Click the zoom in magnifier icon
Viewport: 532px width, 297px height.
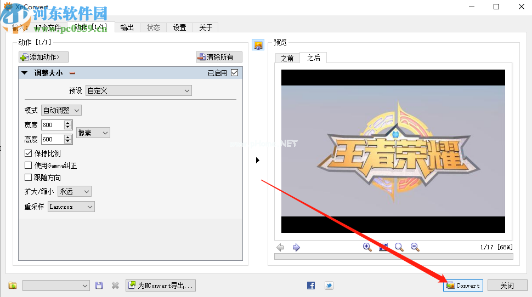point(367,247)
